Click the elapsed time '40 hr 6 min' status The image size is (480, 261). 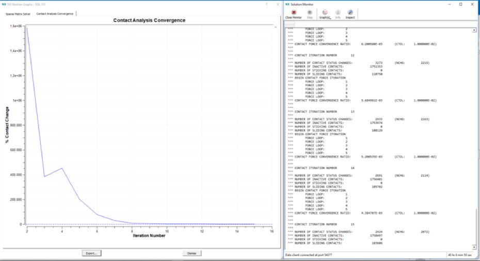click(460, 255)
